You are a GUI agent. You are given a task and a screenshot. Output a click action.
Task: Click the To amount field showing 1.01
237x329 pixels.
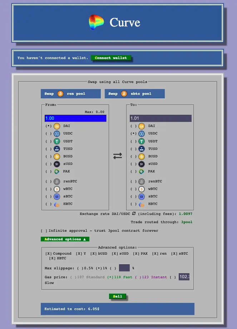(161, 118)
